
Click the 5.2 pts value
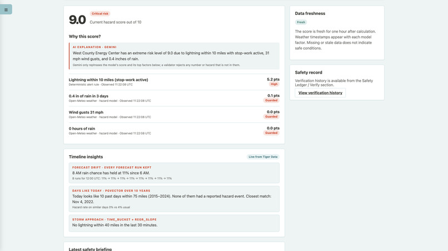(x=273, y=79)
